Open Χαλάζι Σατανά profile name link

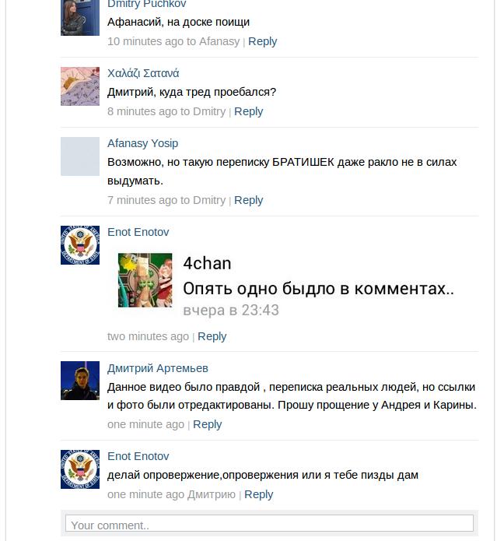tap(143, 73)
